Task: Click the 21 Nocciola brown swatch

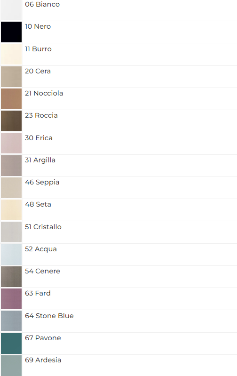Action: 11,99
